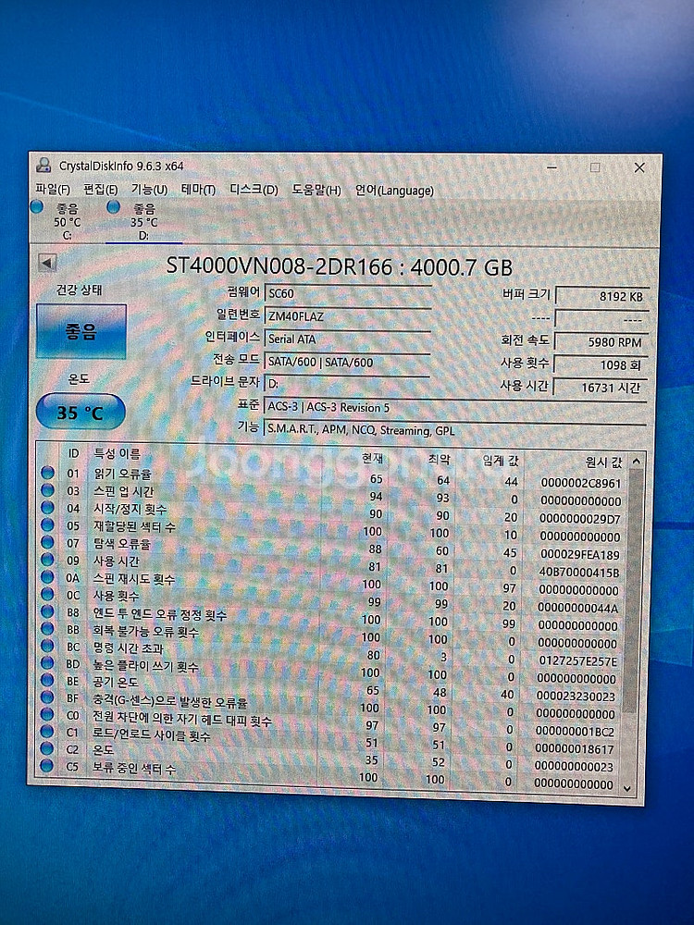694x925 pixels.
Task: Select the 재할당된 섹터 수 row text
Action: pyautogui.click(x=134, y=526)
